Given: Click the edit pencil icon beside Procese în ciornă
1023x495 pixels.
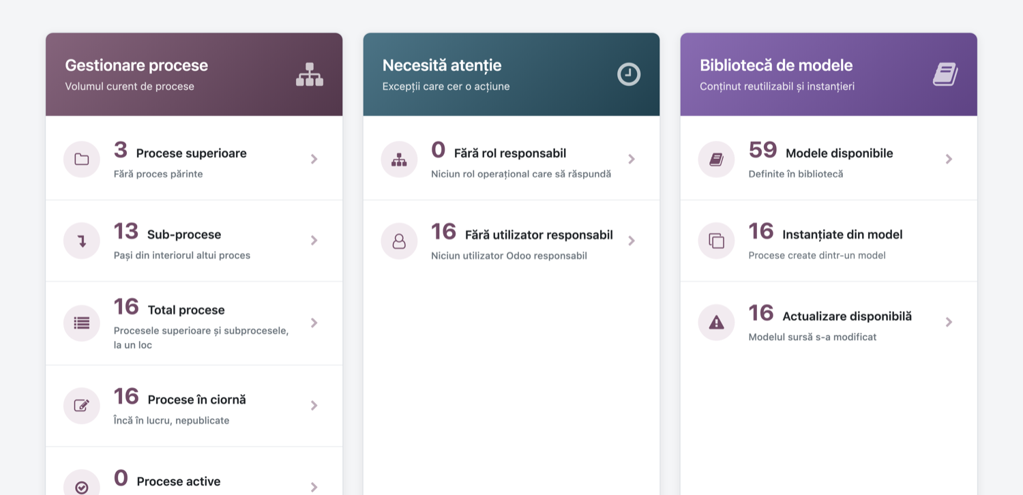Looking at the screenshot, I should 82,406.
